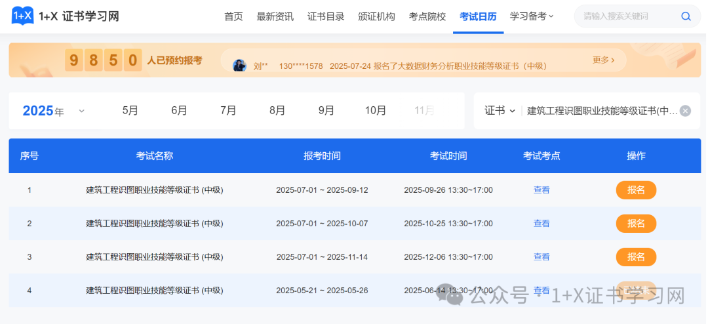708x324 pixels.
Task: Click the search magnifier icon
Action: pos(686,16)
